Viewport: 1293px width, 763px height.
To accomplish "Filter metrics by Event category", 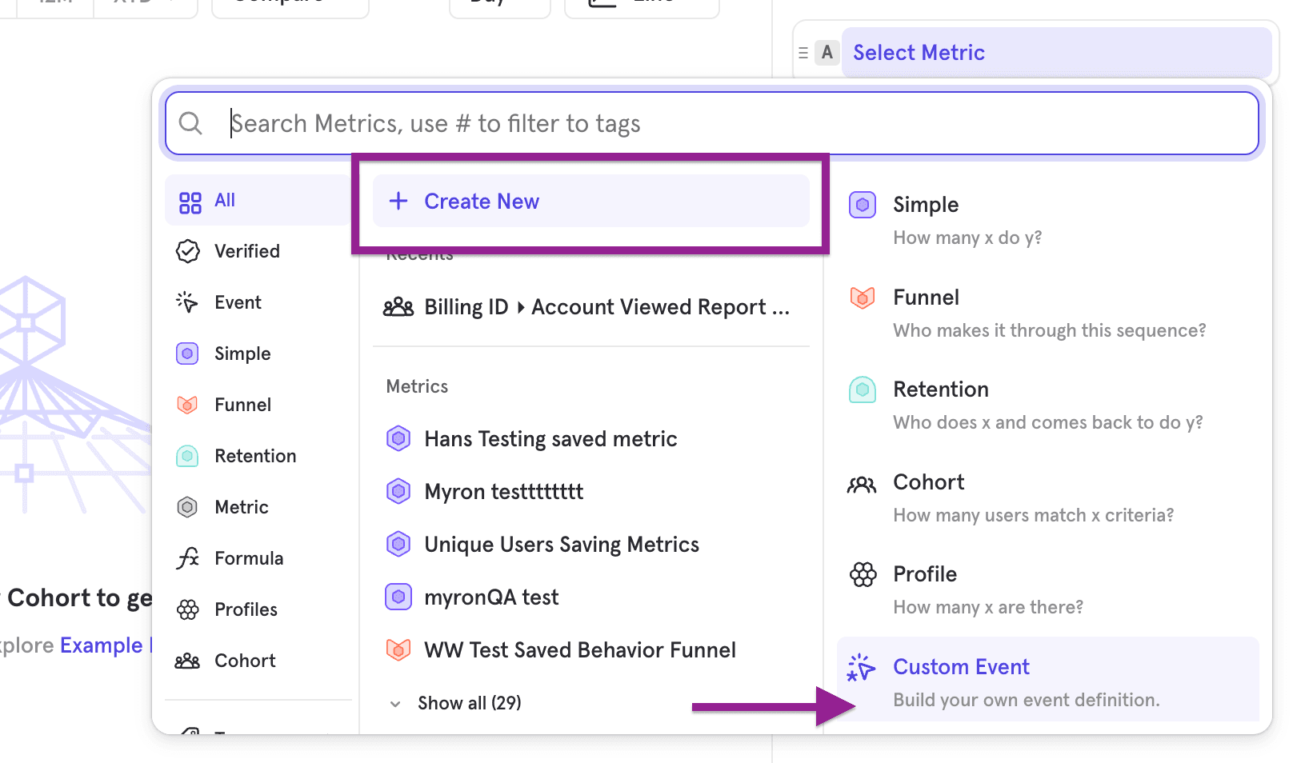I will pyautogui.click(x=238, y=302).
